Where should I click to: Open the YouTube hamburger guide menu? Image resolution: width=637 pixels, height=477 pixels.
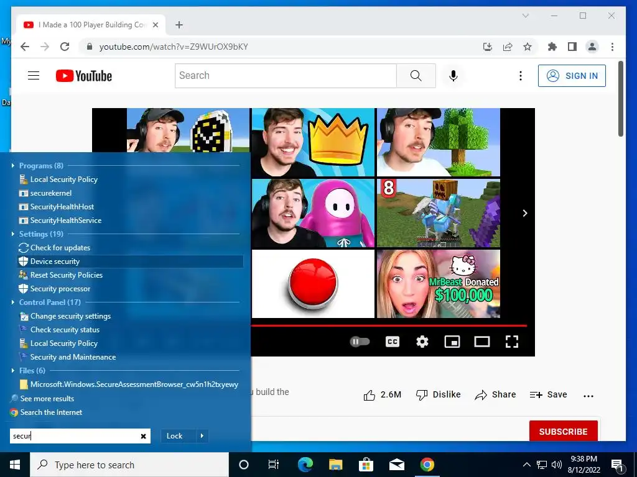click(x=34, y=75)
